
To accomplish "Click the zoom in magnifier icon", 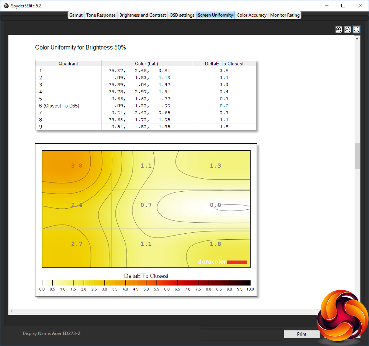I will click(x=339, y=30).
